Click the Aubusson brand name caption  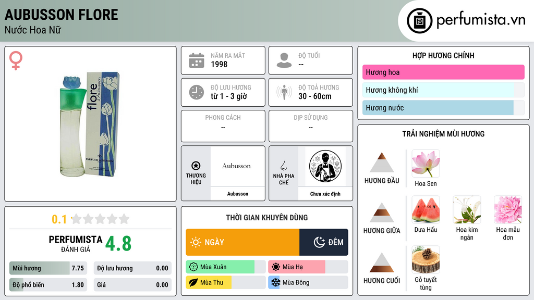[x=237, y=194]
